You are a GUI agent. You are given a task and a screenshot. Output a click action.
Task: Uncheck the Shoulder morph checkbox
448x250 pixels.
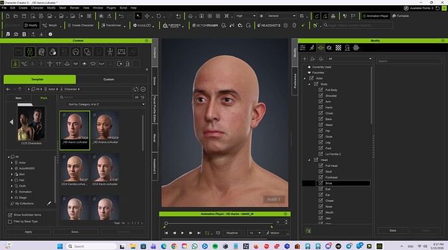[x=321, y=95]
